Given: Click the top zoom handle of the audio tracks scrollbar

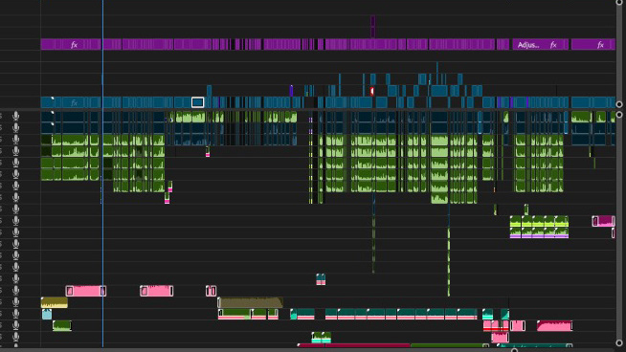Looking at the screenshot, I should (x=619, y=115).
